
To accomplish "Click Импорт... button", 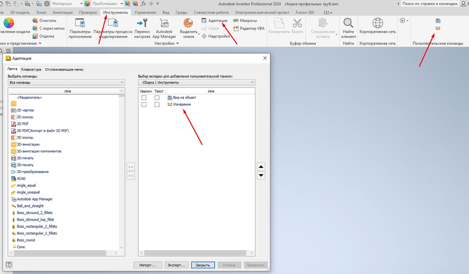I will 147,265.
